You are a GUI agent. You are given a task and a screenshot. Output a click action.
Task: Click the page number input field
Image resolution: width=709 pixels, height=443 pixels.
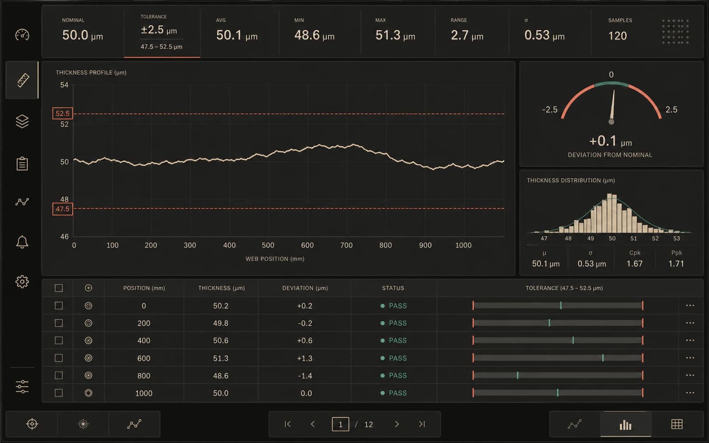click(340, 424)
